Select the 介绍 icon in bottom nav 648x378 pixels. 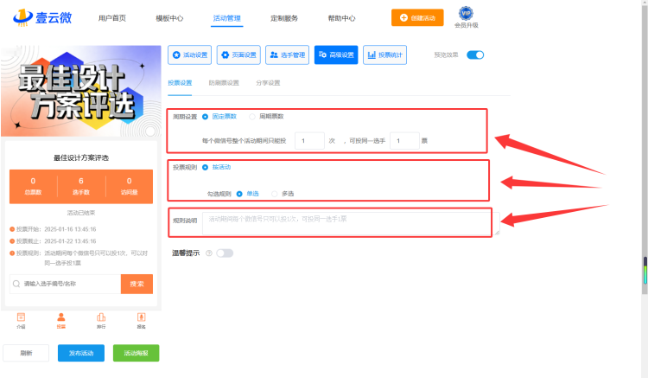coord(21,317)
